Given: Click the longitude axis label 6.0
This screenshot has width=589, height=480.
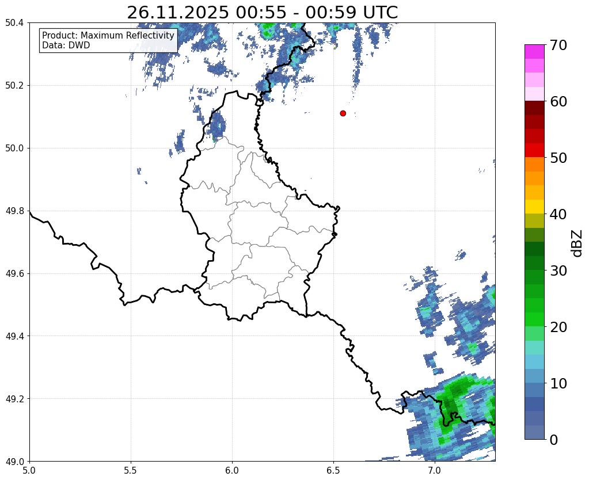Looking at the screenshot, I should pyautogui.click(x=232, y=470).
